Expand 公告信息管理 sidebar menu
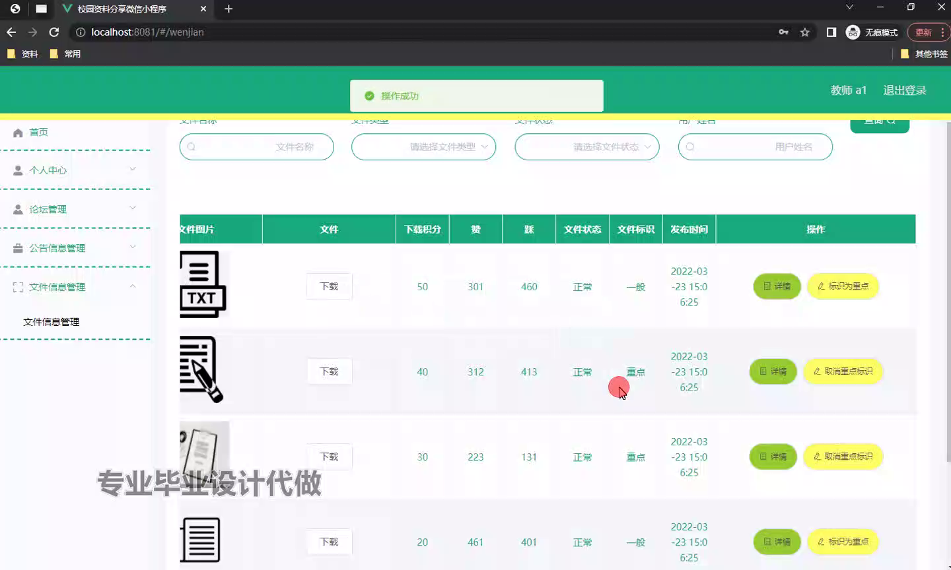 pos(75,248)
